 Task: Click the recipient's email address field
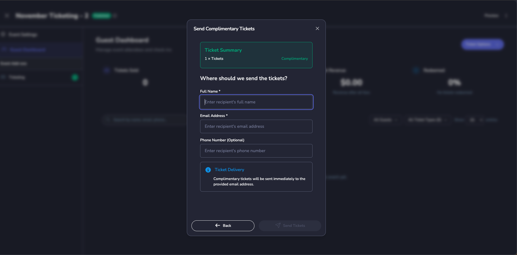(256, 126)
